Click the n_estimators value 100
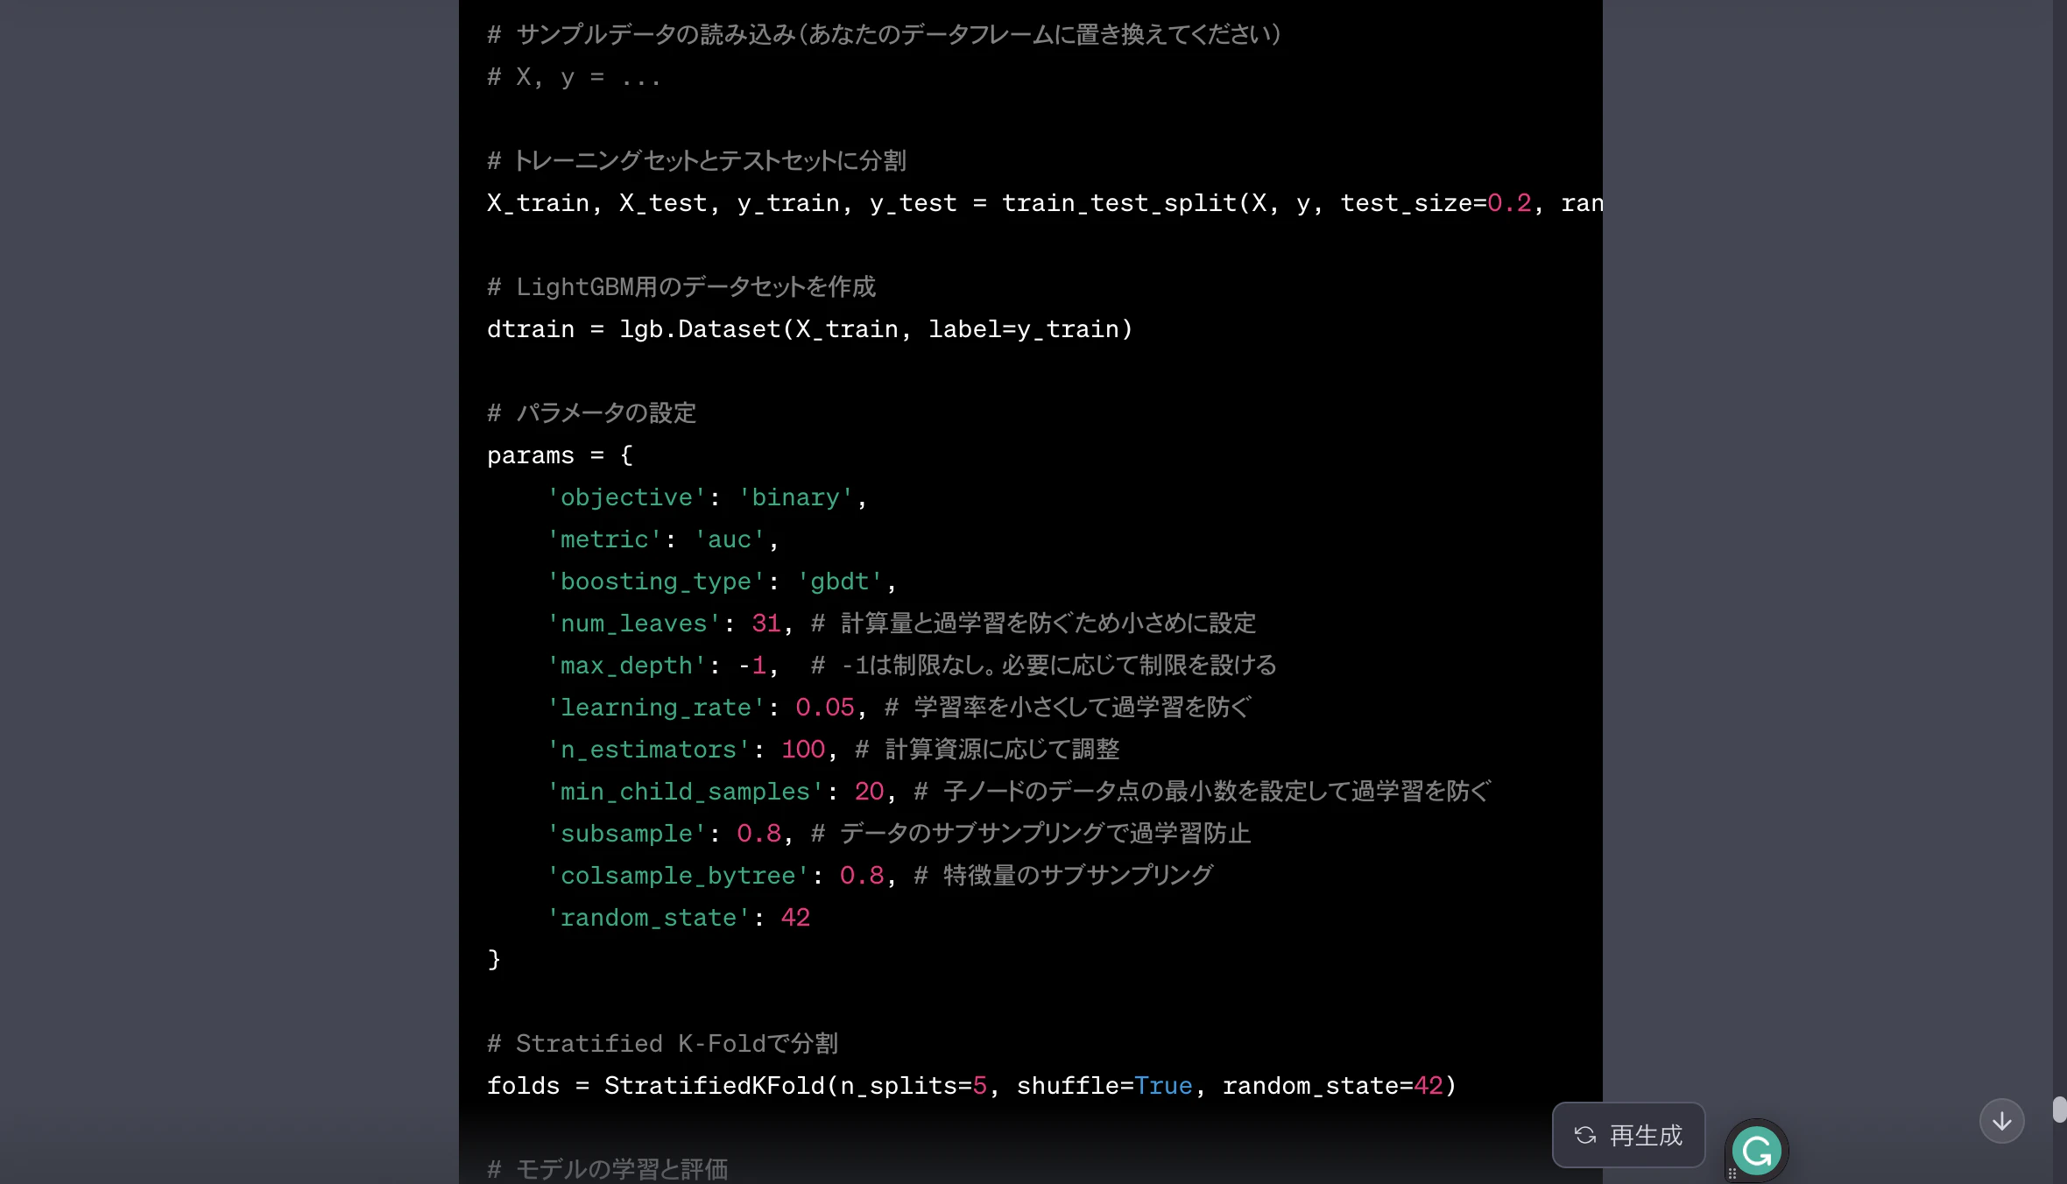The image size is (2067, 1184). (802, 750)
